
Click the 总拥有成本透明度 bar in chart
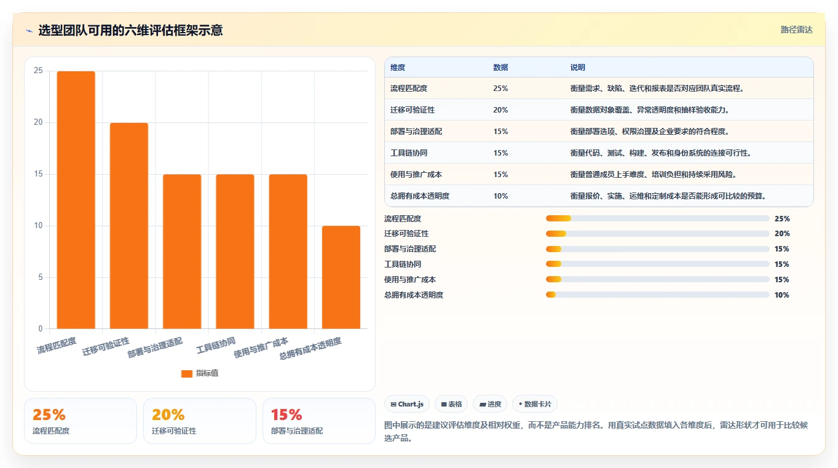(x=341, y=277)
